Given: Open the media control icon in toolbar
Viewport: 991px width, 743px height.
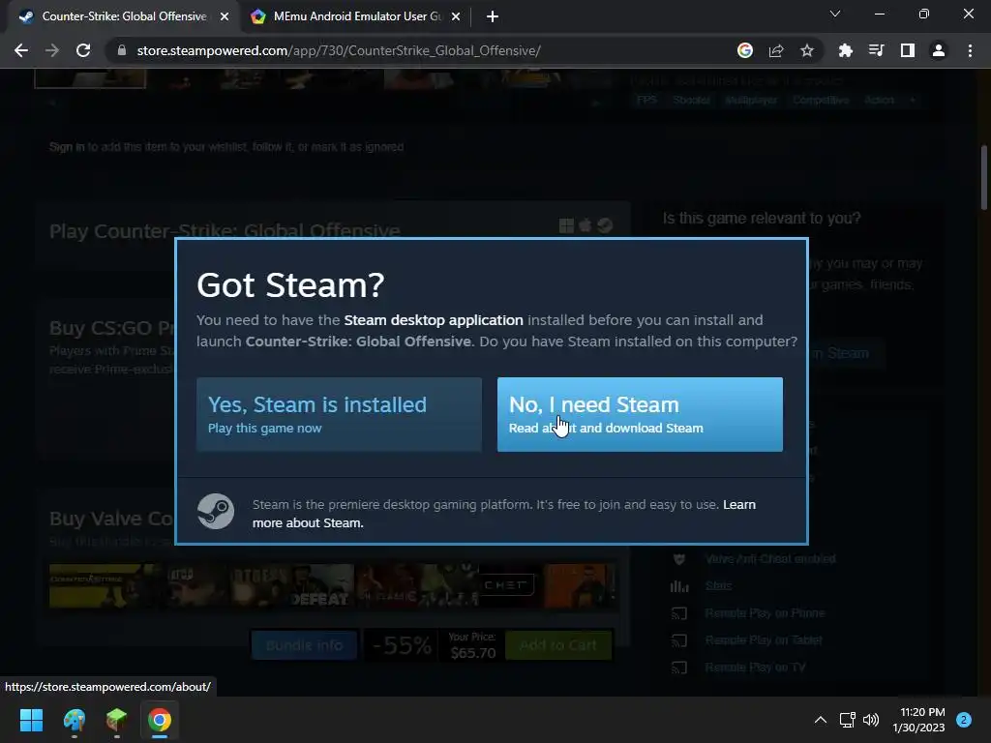Looking at the screenshot, I should pos(877,50).
